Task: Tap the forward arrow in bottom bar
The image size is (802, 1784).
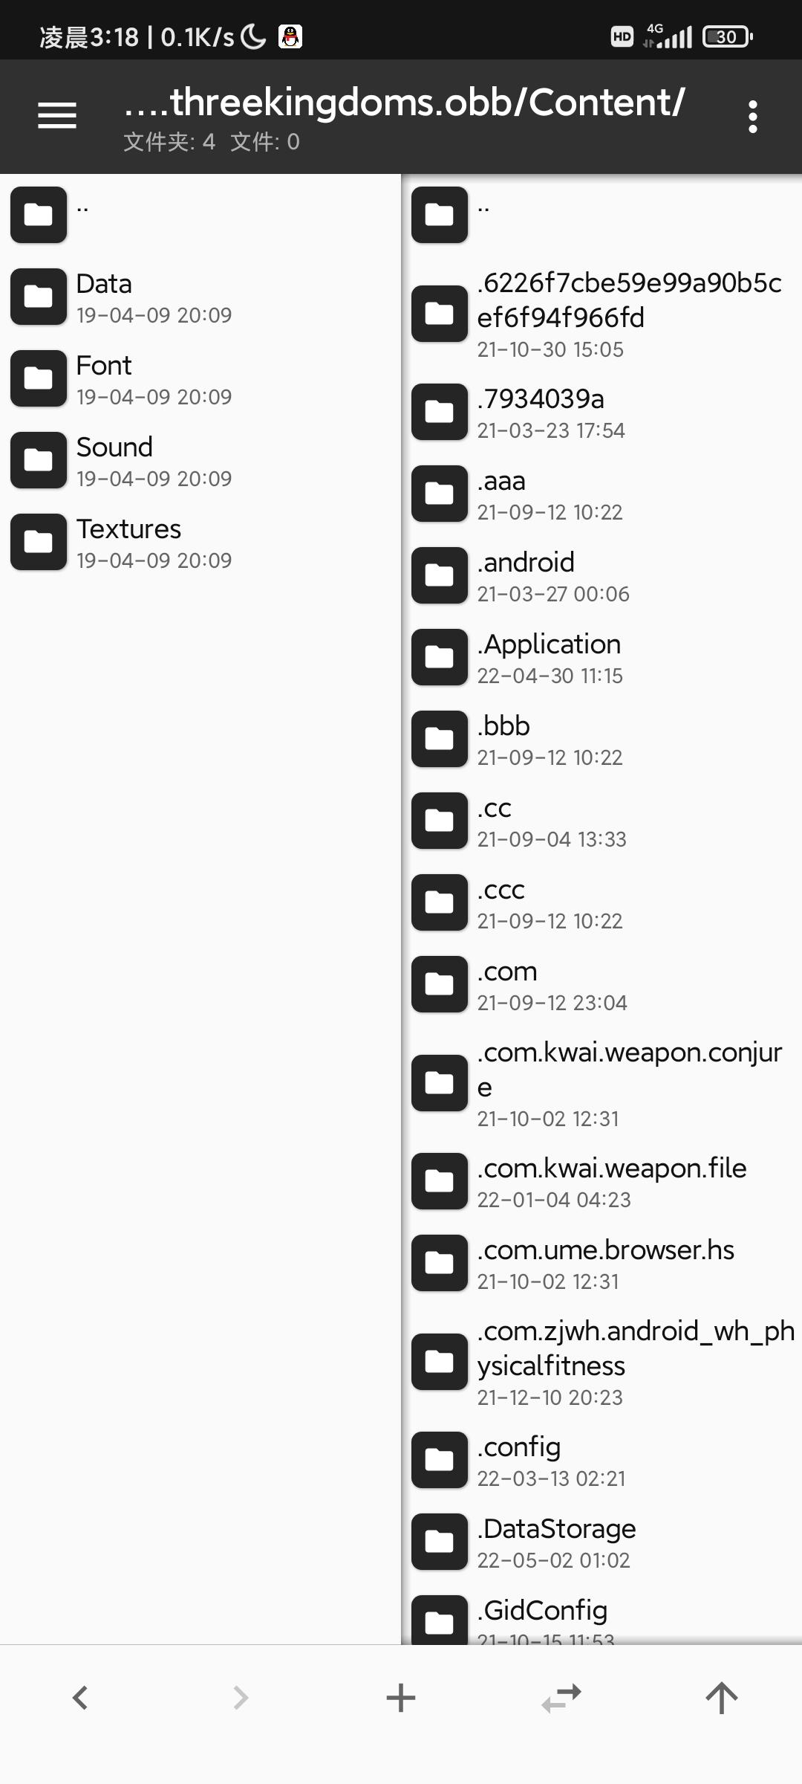Action: 241,1698
